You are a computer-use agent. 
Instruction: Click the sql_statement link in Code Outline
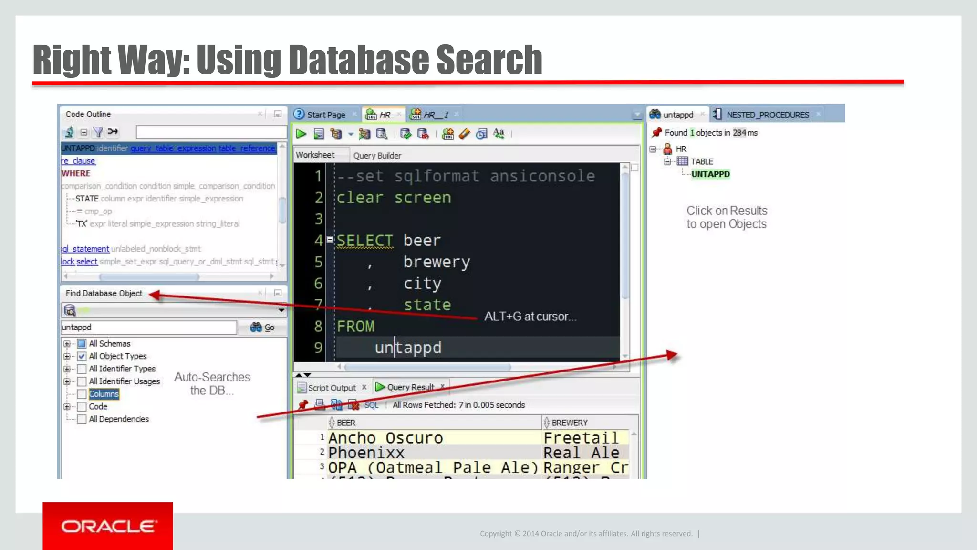(85, 249)
